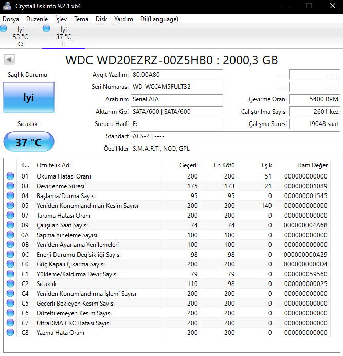Click the Çalışma Süresi field 19048 saat
343x356 pixels.
[x=314, y=124]
